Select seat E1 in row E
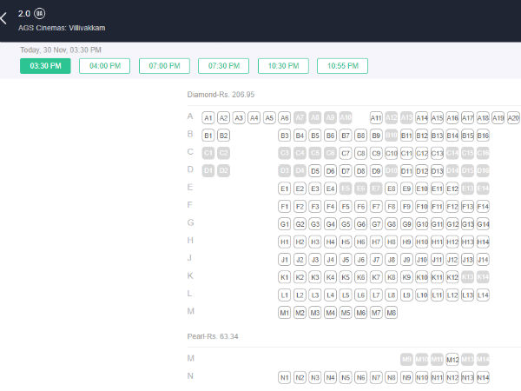The image size is (521, 391). (x=284, y=189)
